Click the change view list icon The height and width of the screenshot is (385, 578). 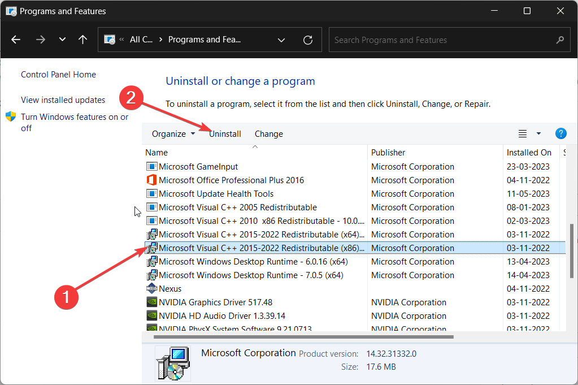[x=523, y=134]
